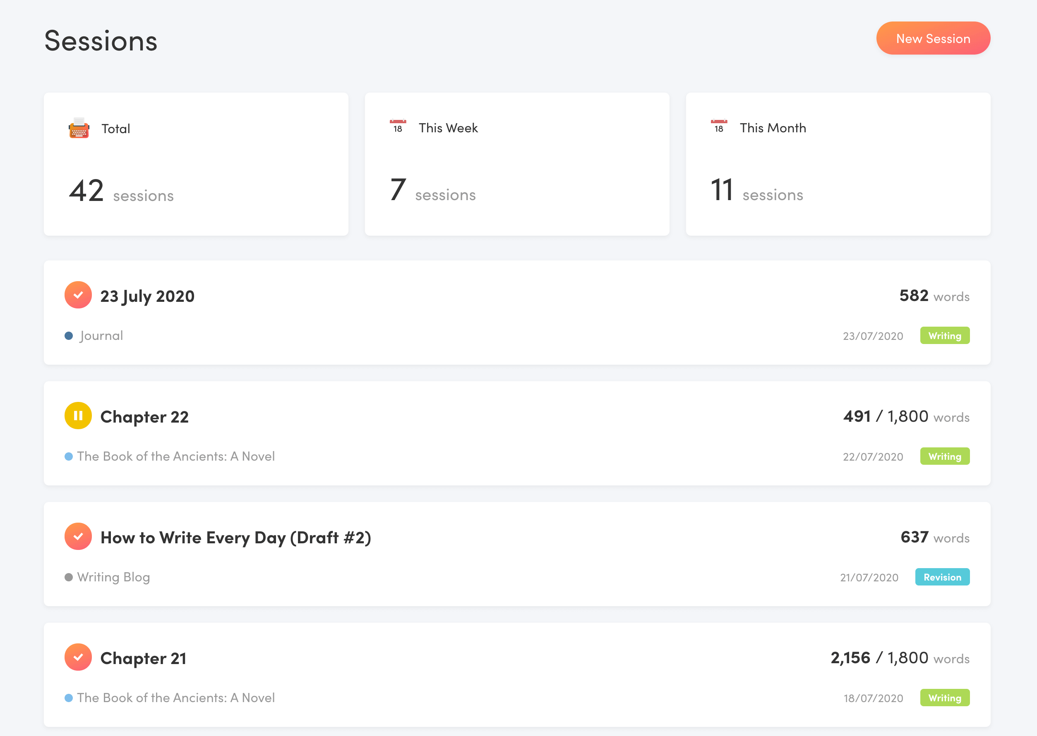Open the Chapter 22 session

[144, 417]
